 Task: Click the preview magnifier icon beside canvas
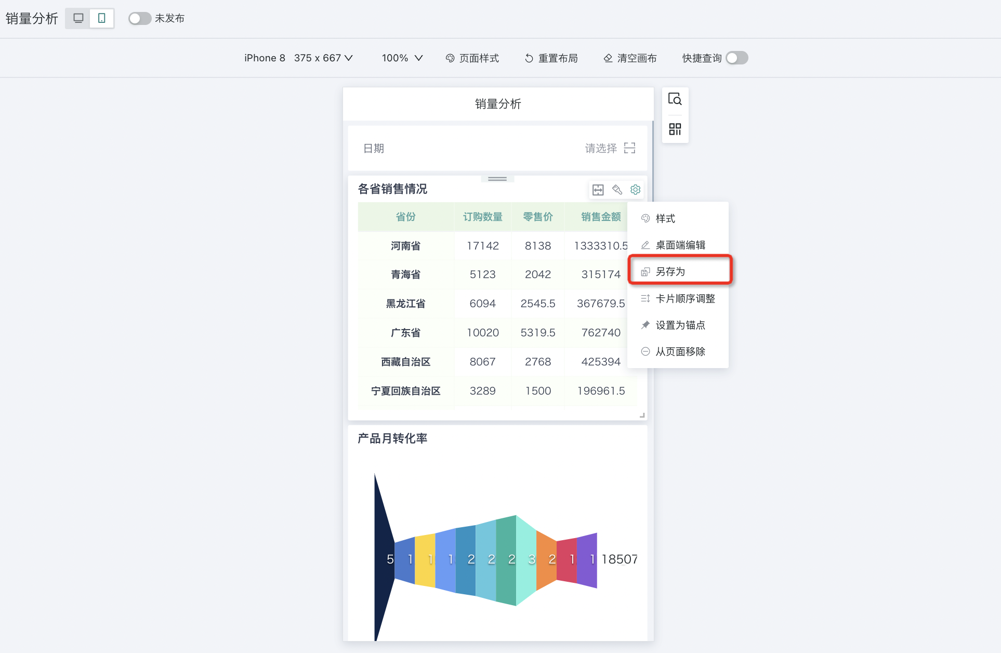pos(675,99)
